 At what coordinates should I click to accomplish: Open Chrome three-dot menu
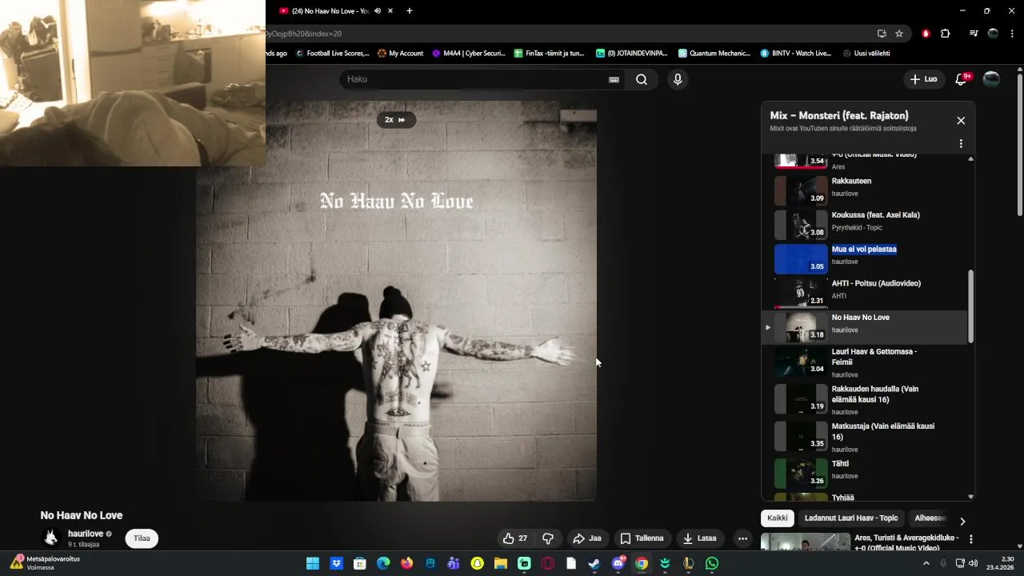tap(1012, 34)
